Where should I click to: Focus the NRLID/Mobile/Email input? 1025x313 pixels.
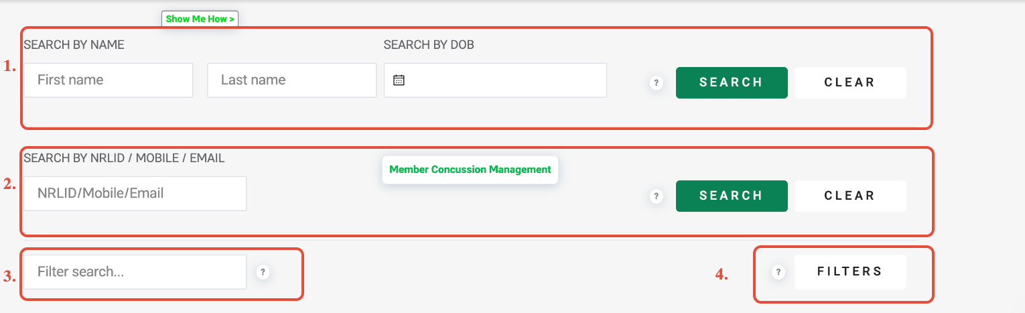point(135,193)
